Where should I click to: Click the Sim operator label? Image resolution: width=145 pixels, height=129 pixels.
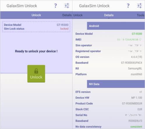pos(84,45)
